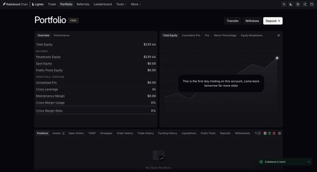Select the Return Percentage chart tab

(x=225, y=35)
